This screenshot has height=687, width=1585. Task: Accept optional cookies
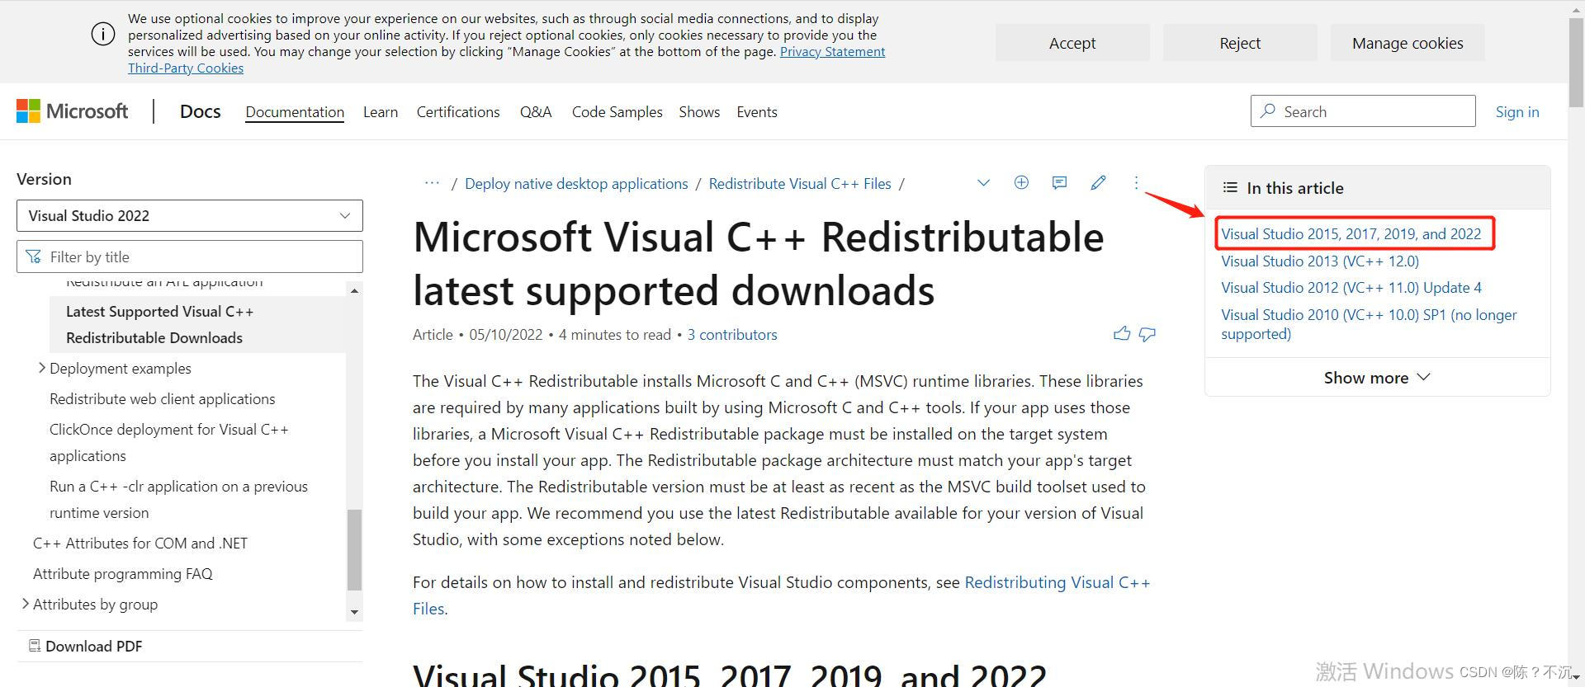(1072, 43)
